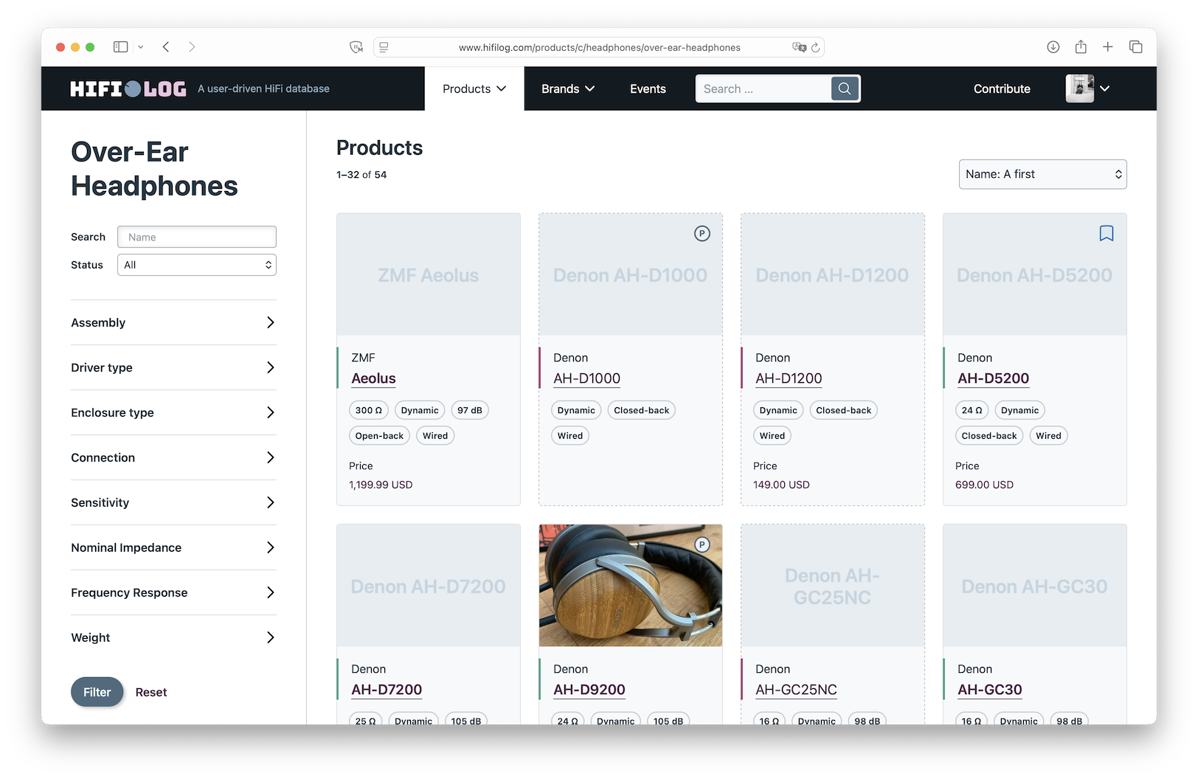Reload the page
Viewport: 1198px width, 779px height.
pyautogui.click(x=815, y=47)
